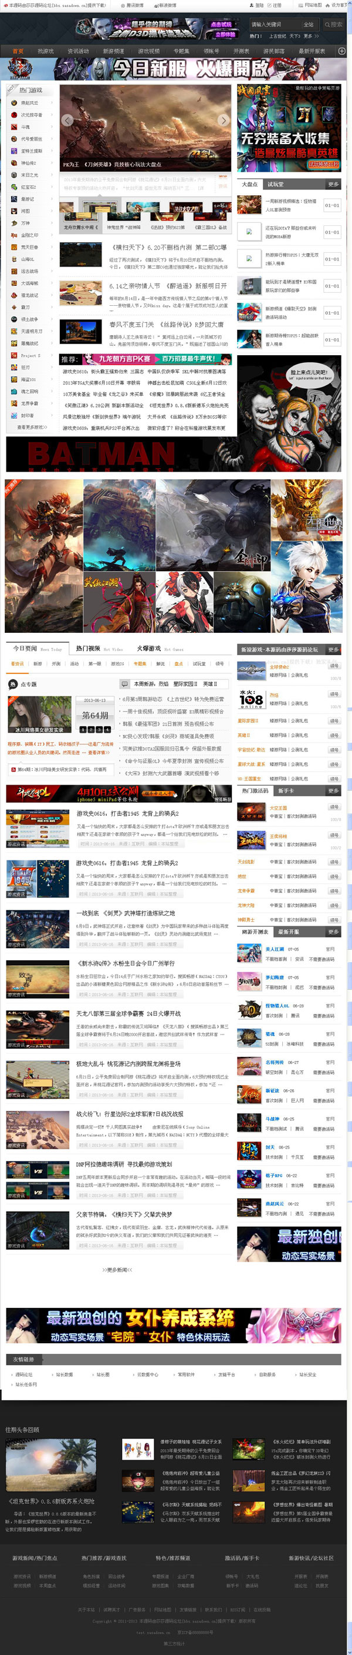Expand 查看更多游戏 under hot games
Viewport: 352px width, 1655px height.
[32, 427]
